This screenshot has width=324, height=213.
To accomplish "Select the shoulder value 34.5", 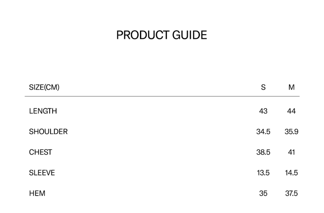I will pos(263,132).
